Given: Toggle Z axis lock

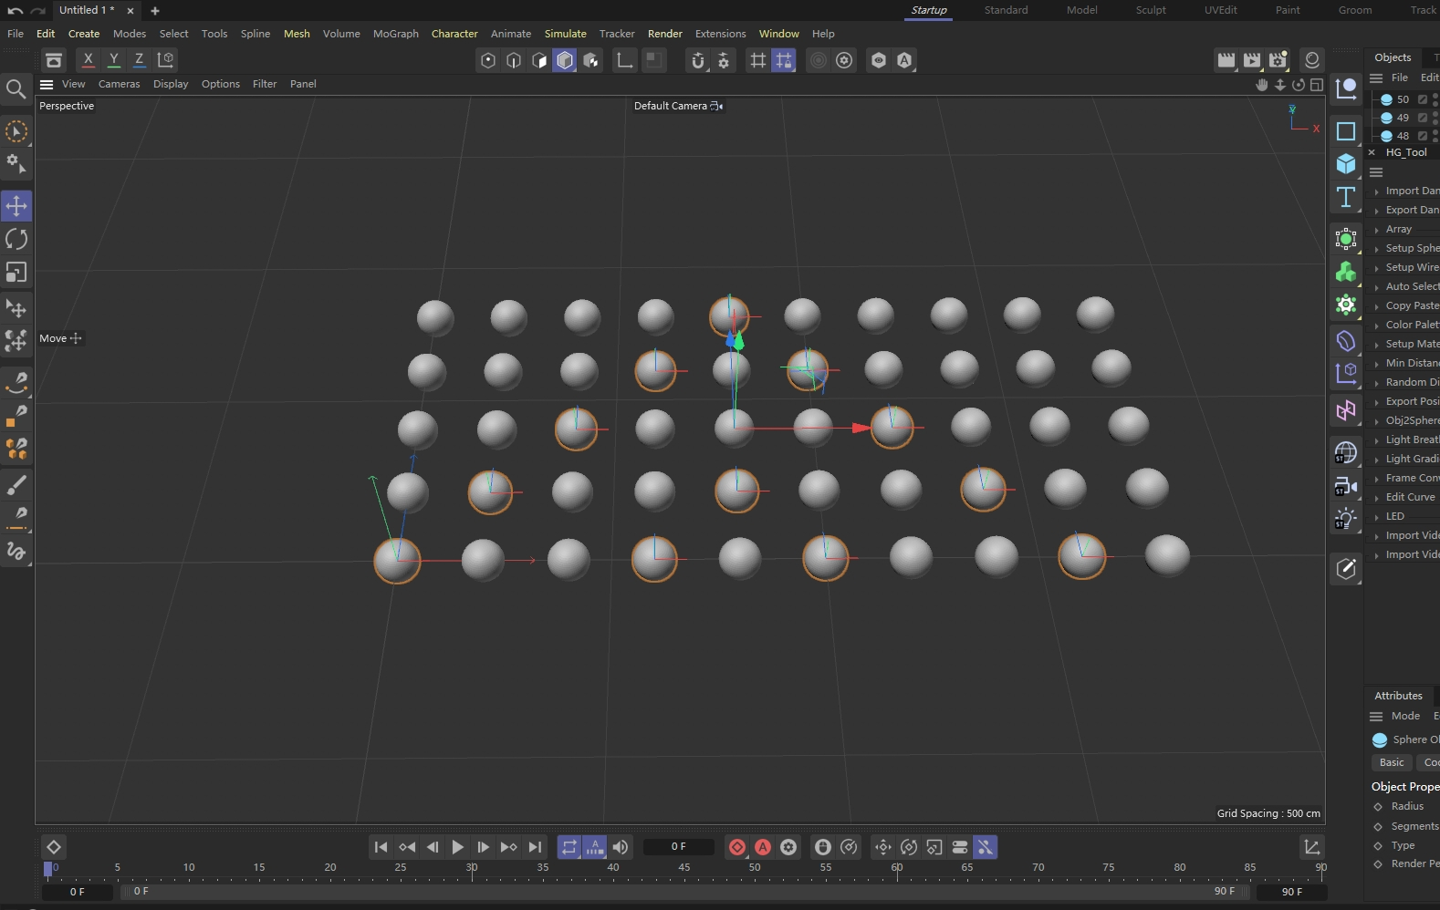Looking at the screenshot, I should click(x=139, y=60).
